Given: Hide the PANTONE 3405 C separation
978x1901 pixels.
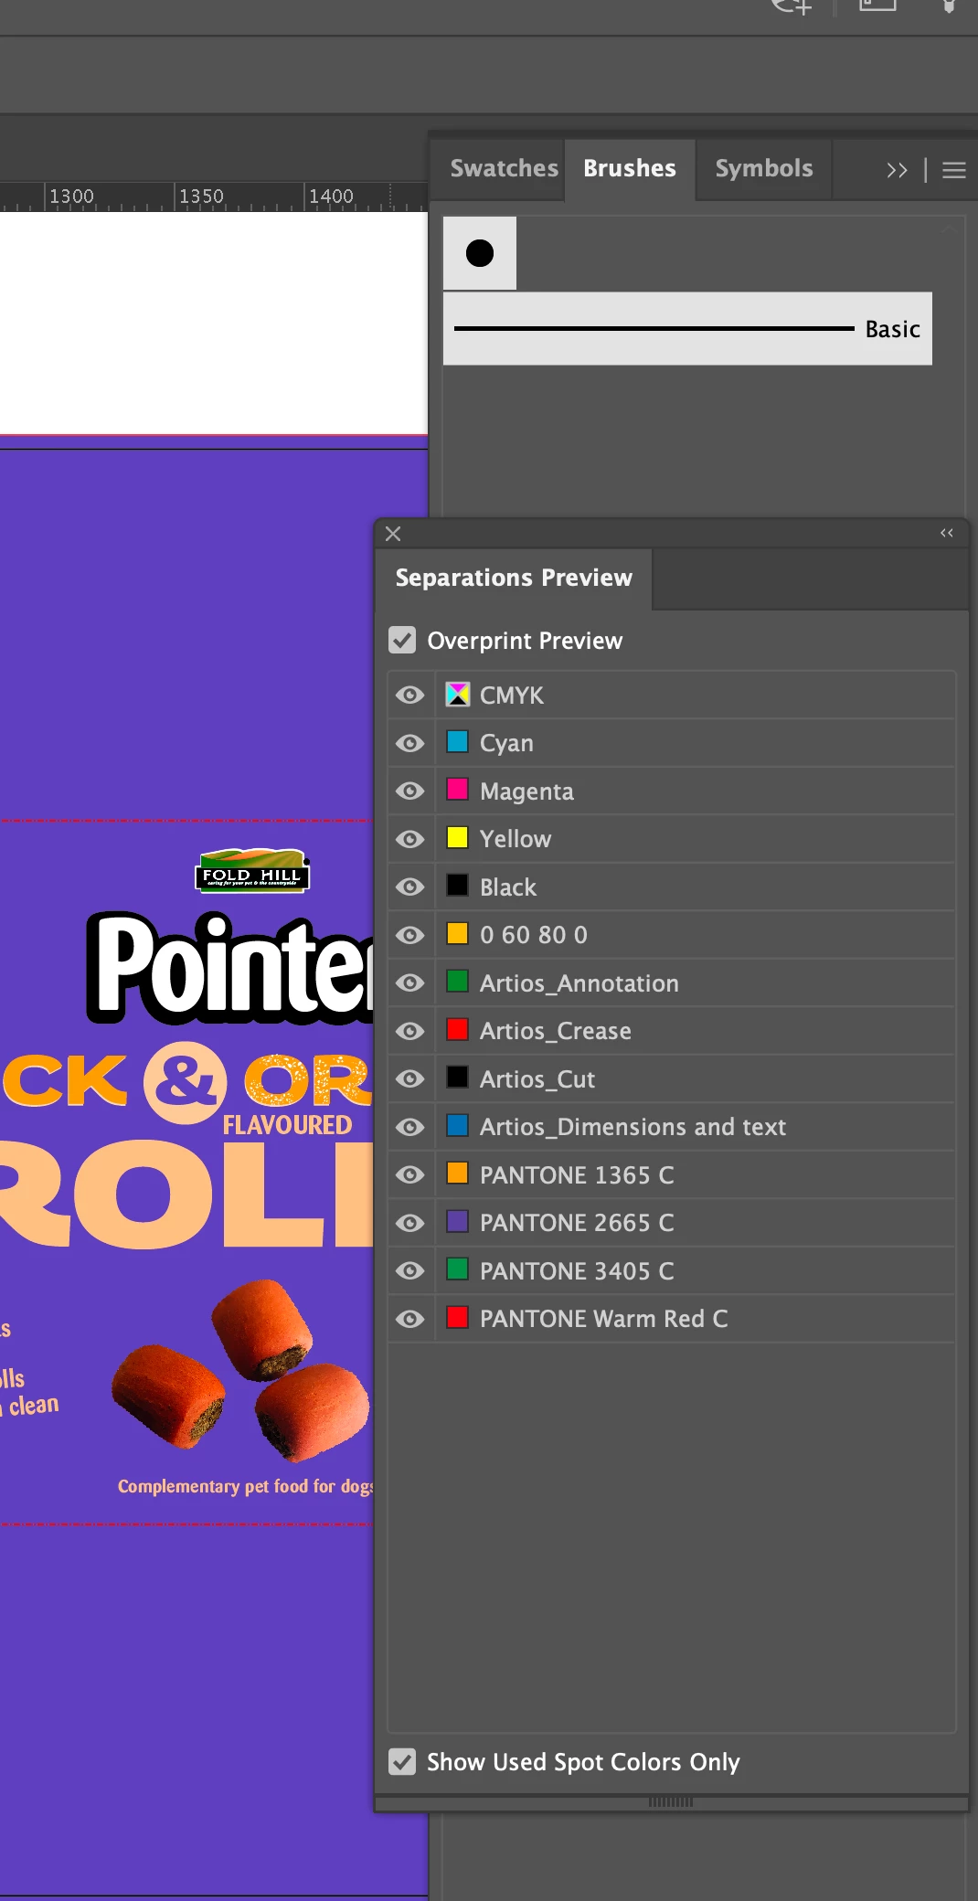Looking at the screenshot, I should (x=410, y=1271).
